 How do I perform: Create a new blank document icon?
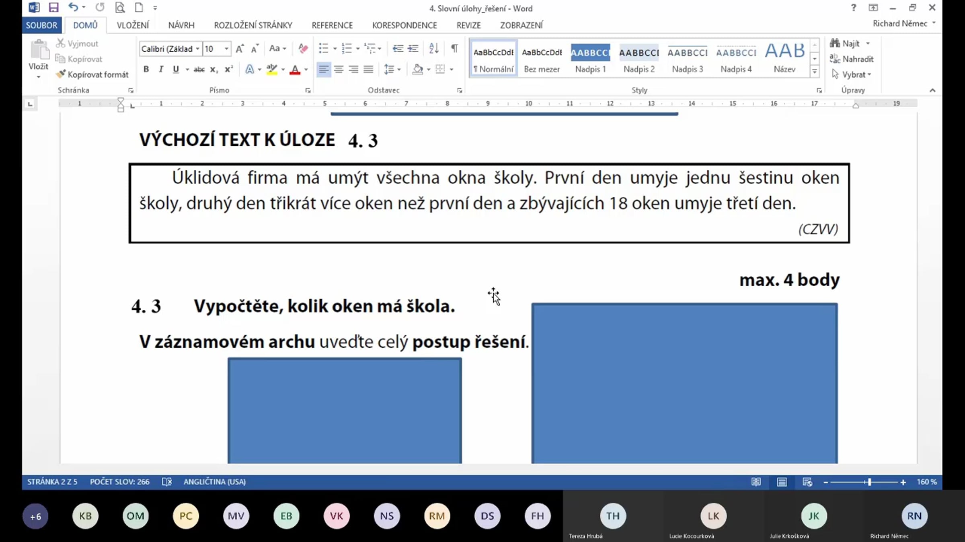139,7
